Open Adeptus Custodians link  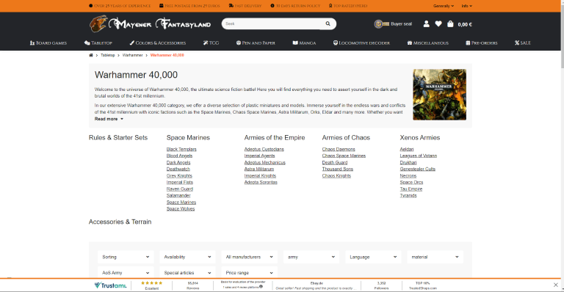(x=264, y=149)
